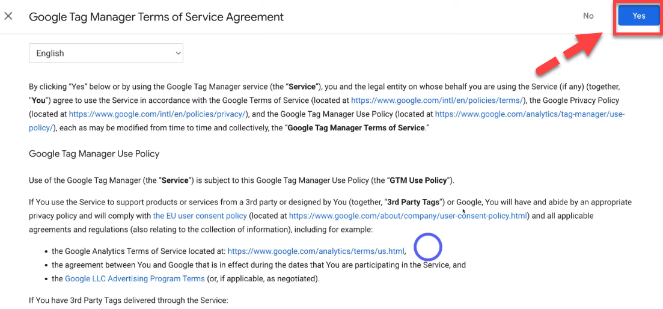
Task: Click the bold 'GTM Use Policy' text
Action: point(418,180)
